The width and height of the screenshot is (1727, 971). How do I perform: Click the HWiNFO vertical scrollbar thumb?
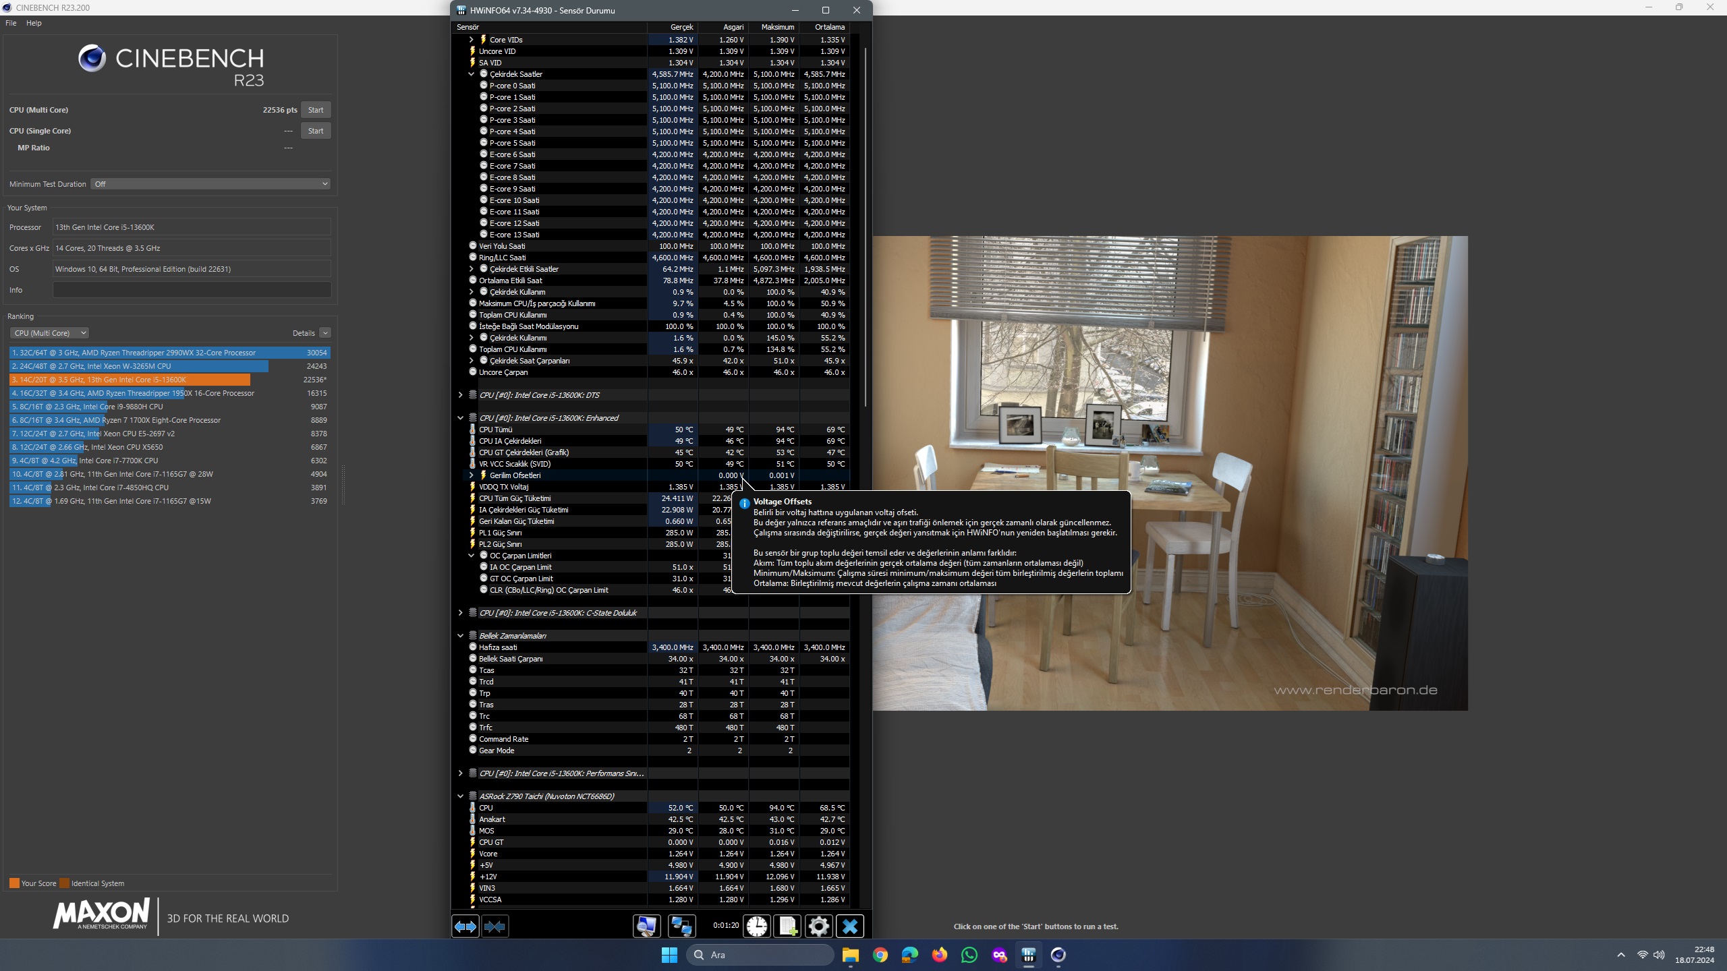point(865,226)
